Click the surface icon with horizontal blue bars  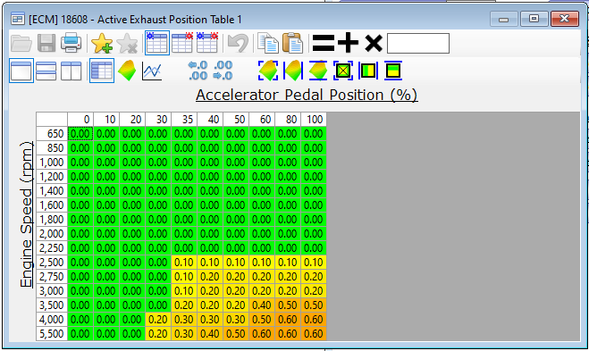(318, 71)
